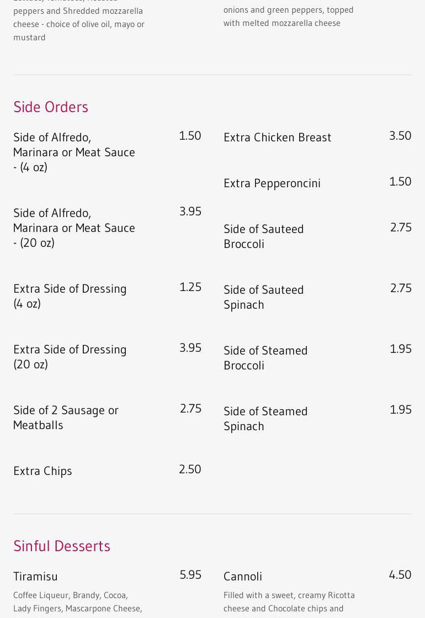Viewport: 425px width, 618px height.
Task: Select Side of 2 Sausage or Meatballs
Action: pos(66,418)
